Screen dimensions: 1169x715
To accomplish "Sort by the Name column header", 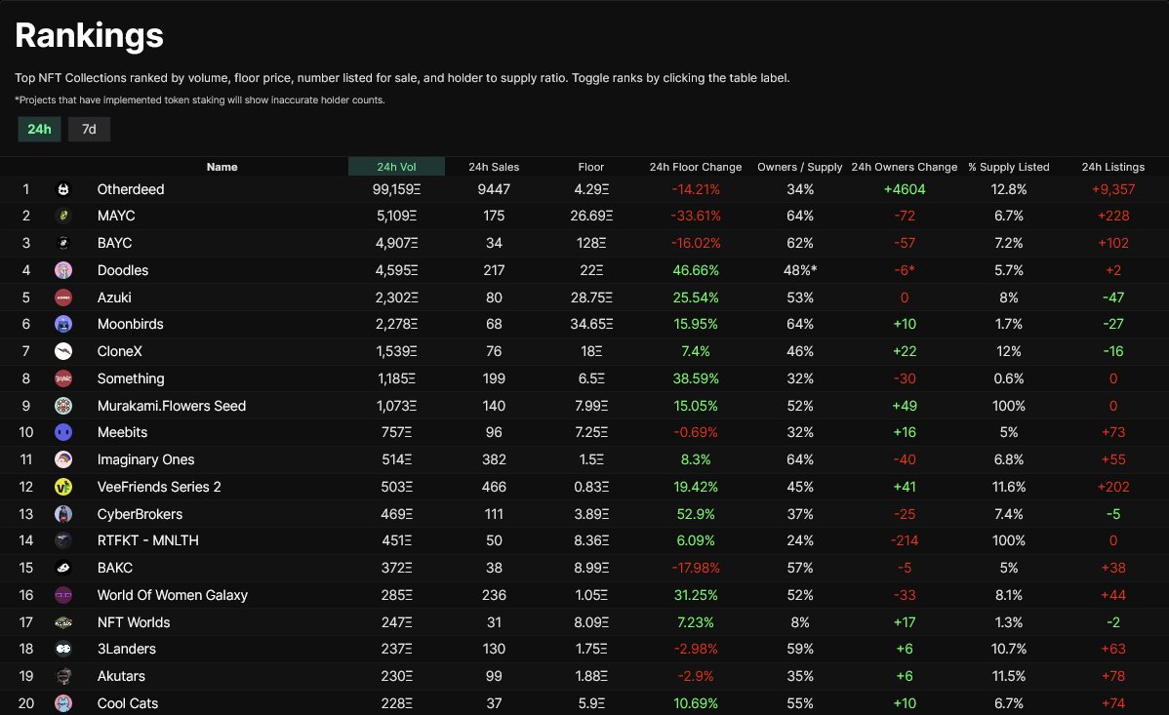I will [222, 167].
